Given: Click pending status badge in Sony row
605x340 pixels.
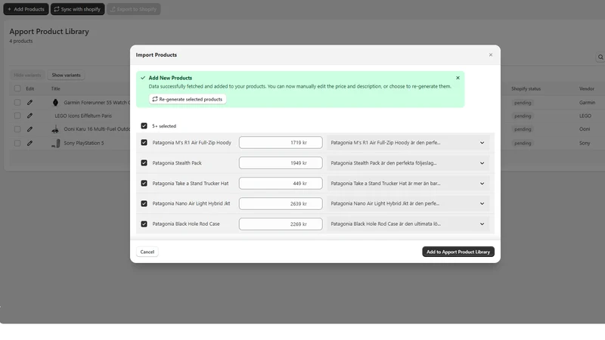Looking at the screenshot, I should point(523,143).
